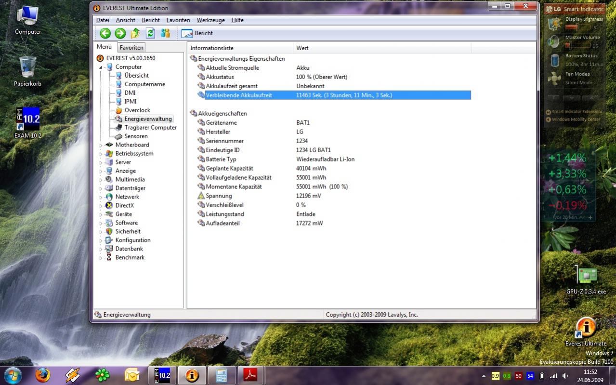Open the Favoriten menu
The height and width of the screenshot is (385, 616).
[178, 20]
